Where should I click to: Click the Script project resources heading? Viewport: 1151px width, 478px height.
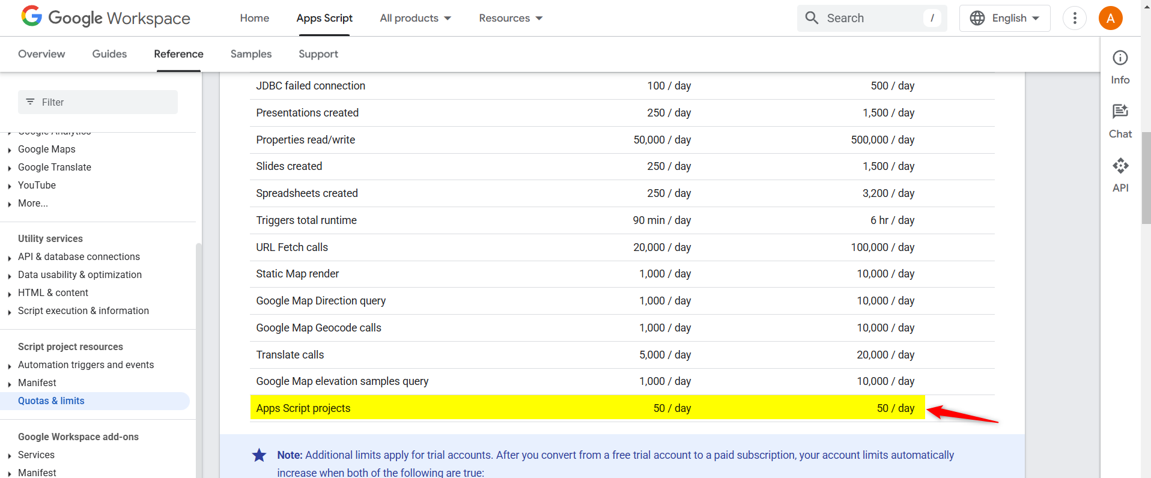pos(70,346)
